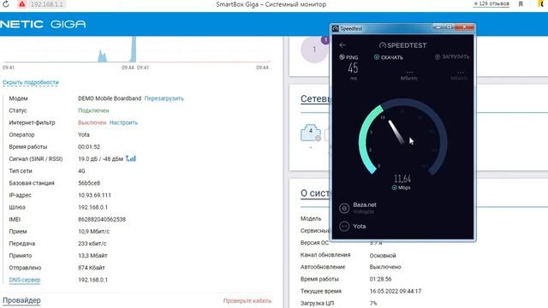Screen dimensions: 548x308
Task: Click the speedometer gauge needle
Action: pyautogui.click(x=396, y=132)
